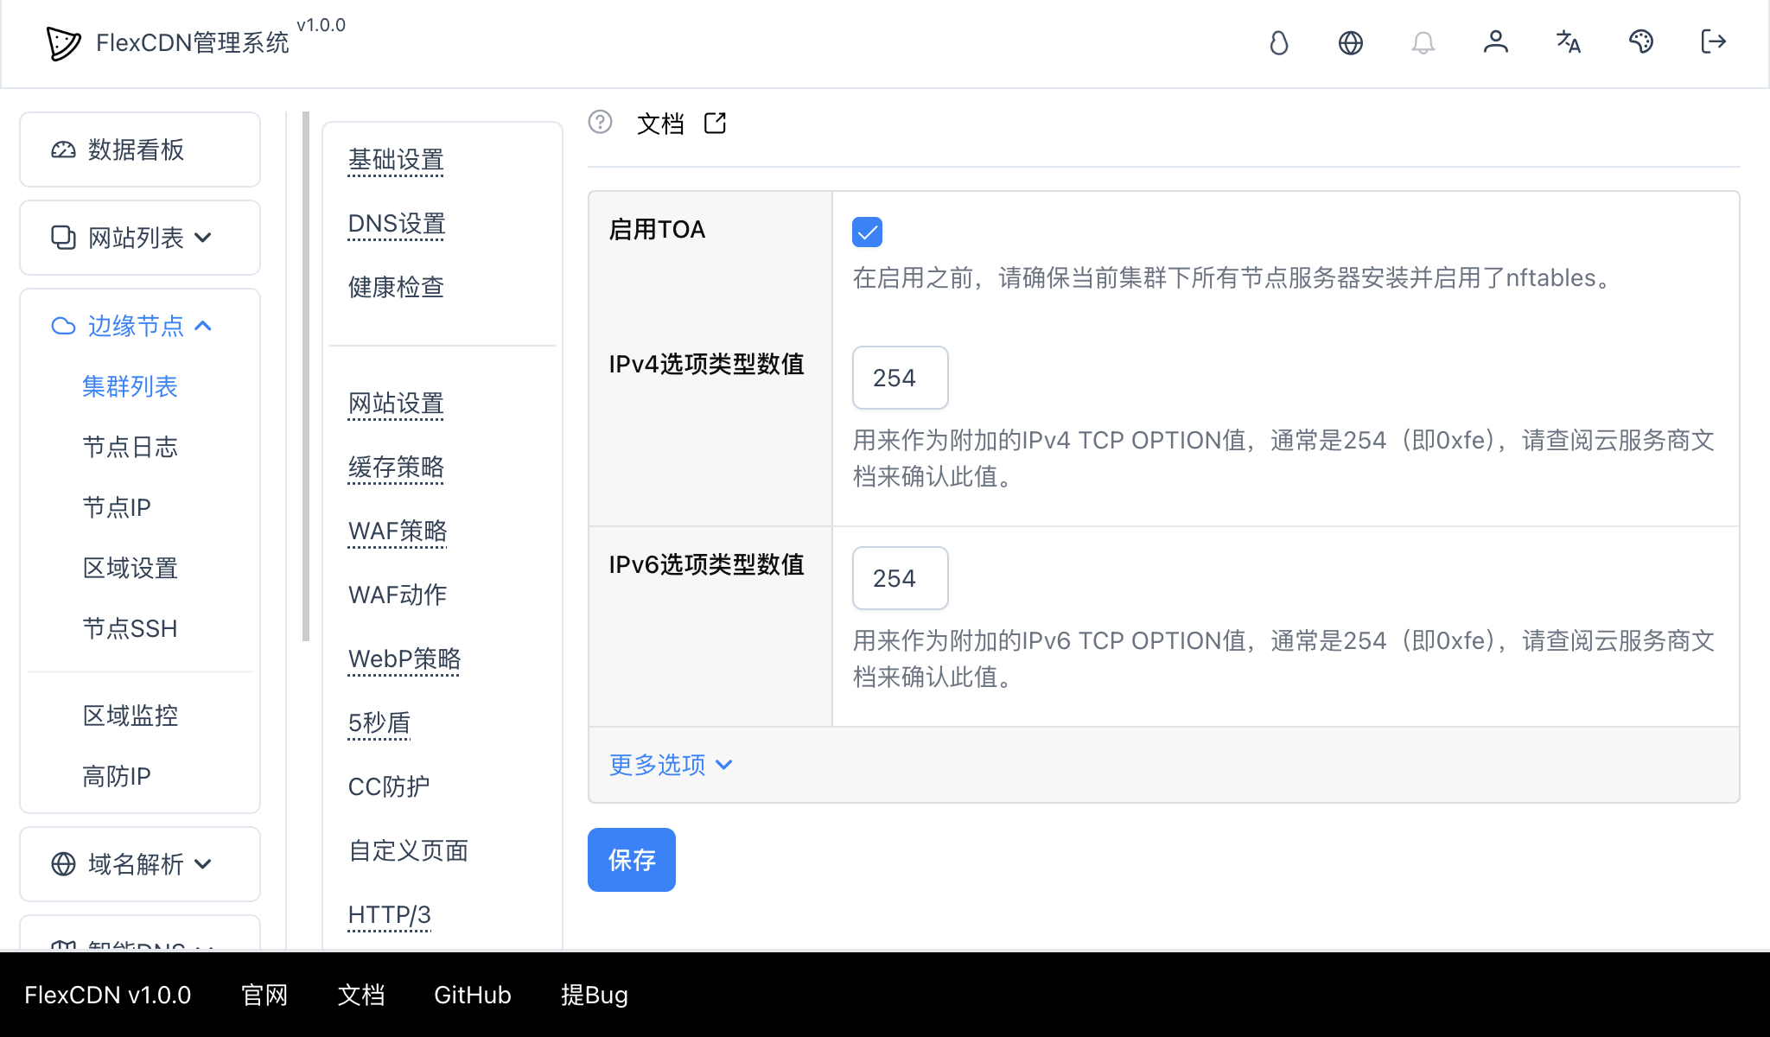Expand the 更多选项 section
Screen dimensions: 1770x1037
[x=670, y=764]
